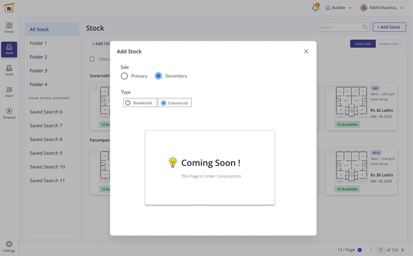Switch to the Projects (02) tab
Image resolution: width=413 pixels, height=256 pixels.
(x=388, y=44)
